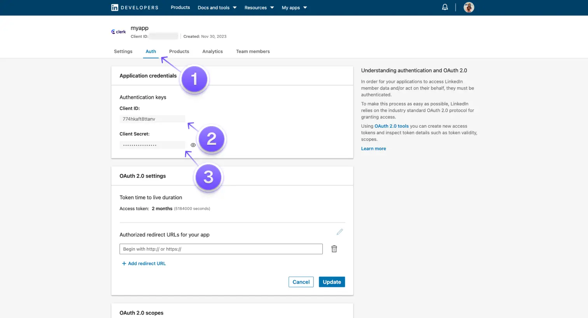The width and height of the screenshot is (588, 318).
Task: Click the clerk app logo
Action: pos(118,32)
